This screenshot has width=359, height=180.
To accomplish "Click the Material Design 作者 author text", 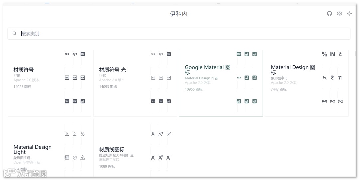I will [x=201, y=78].
